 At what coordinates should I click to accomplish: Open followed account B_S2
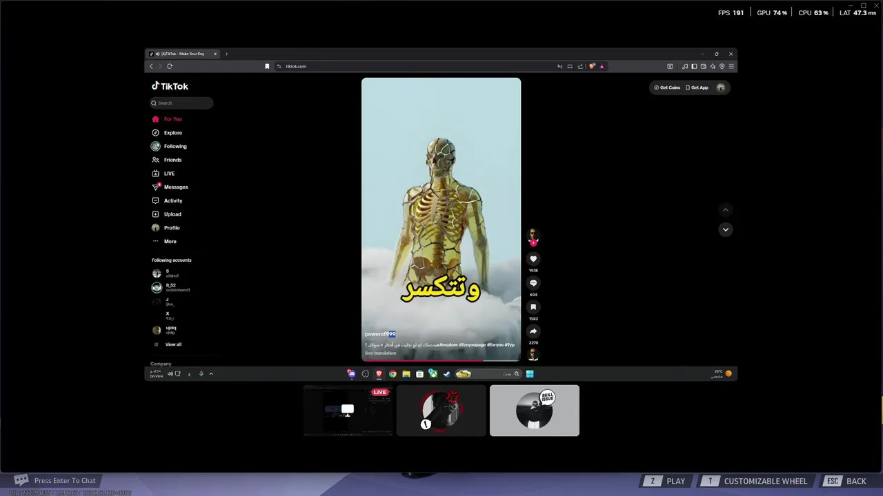(x=170, y=287)
